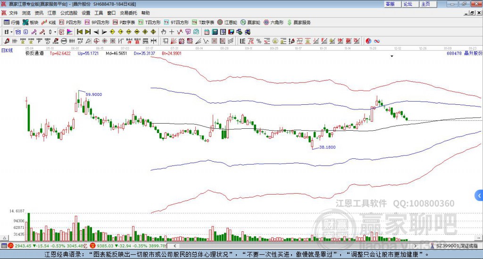
Task: Toggle the 极反通道 indicator icon
Action: [x=62, y=32]
